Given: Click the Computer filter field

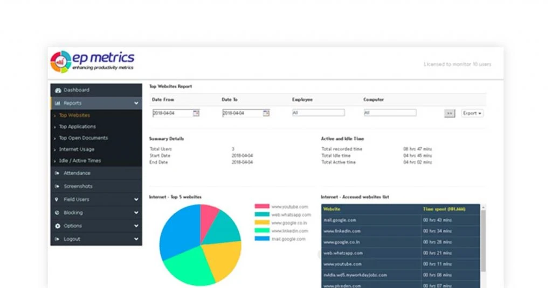Looking at the screenshot, I should coord(390,113).
